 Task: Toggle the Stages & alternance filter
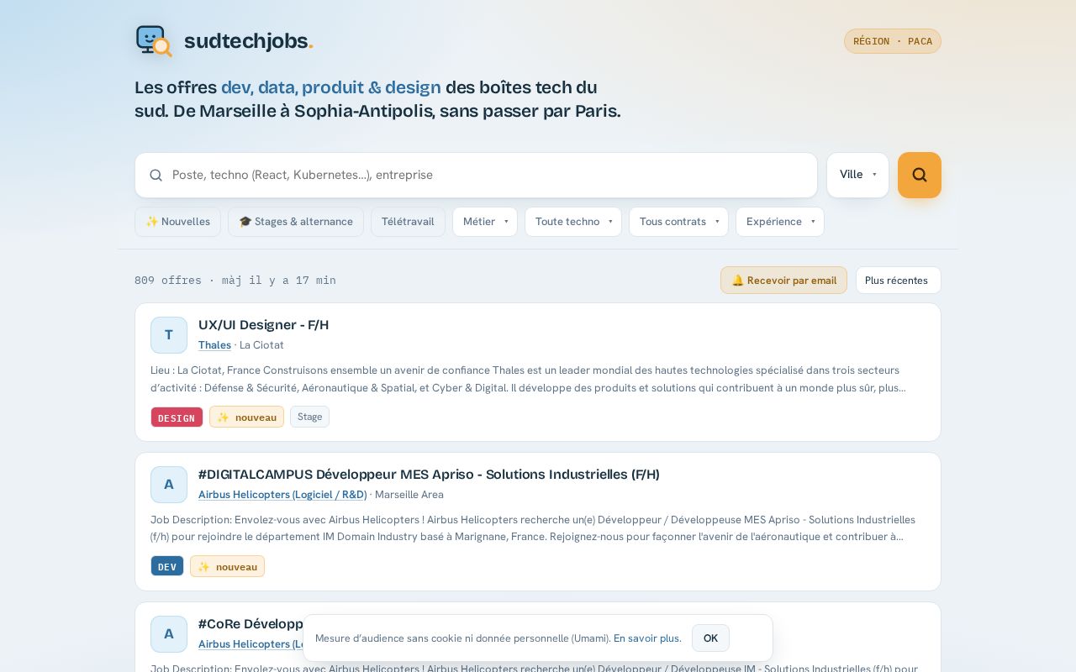point(296,222)
